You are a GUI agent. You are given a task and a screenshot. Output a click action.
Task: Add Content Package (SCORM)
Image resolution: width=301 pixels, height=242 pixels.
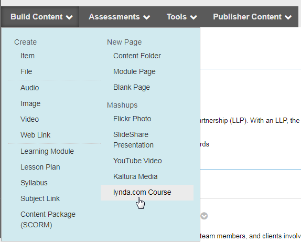point(48,219)
